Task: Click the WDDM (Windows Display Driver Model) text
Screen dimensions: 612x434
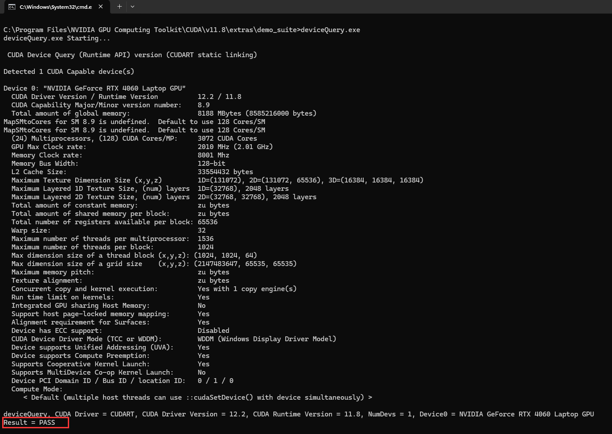Action: (x=266, y=339)
